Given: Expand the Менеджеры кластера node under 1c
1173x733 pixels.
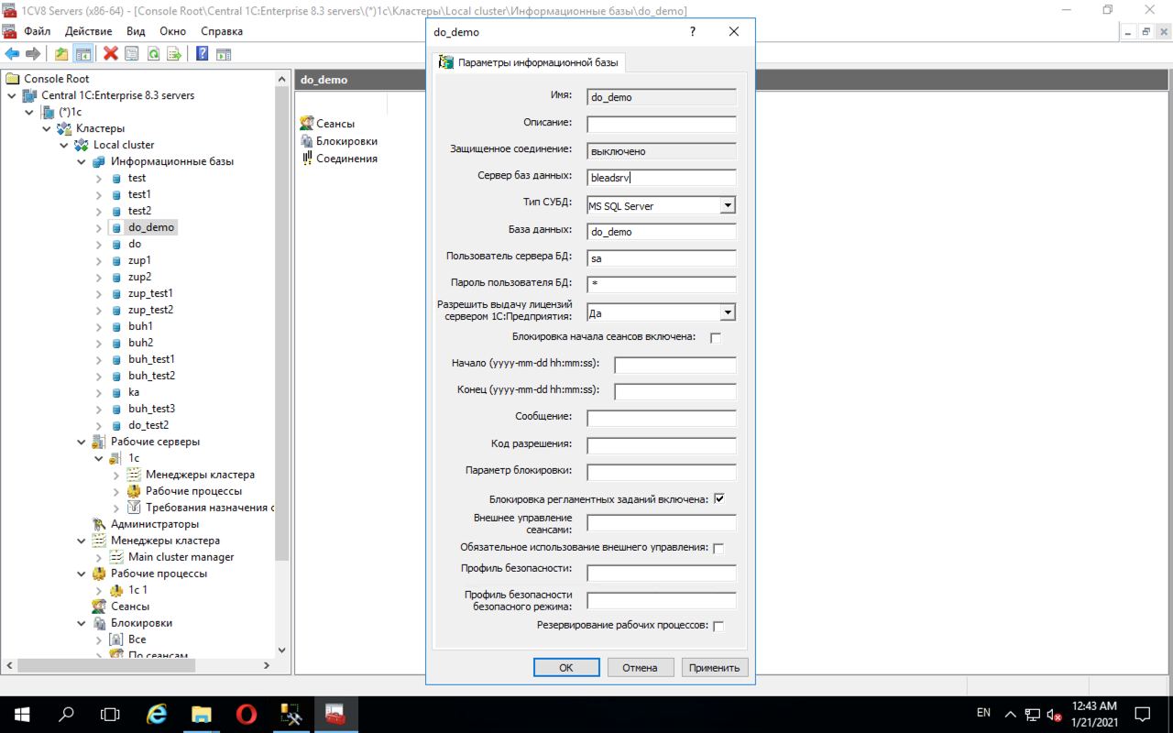Looking at the screenshot, I should click(x=116, y=475).
